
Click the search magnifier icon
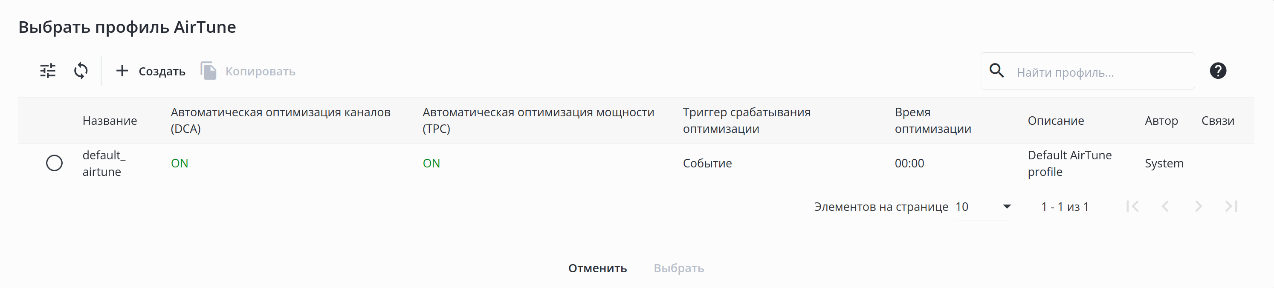[996, 71]
